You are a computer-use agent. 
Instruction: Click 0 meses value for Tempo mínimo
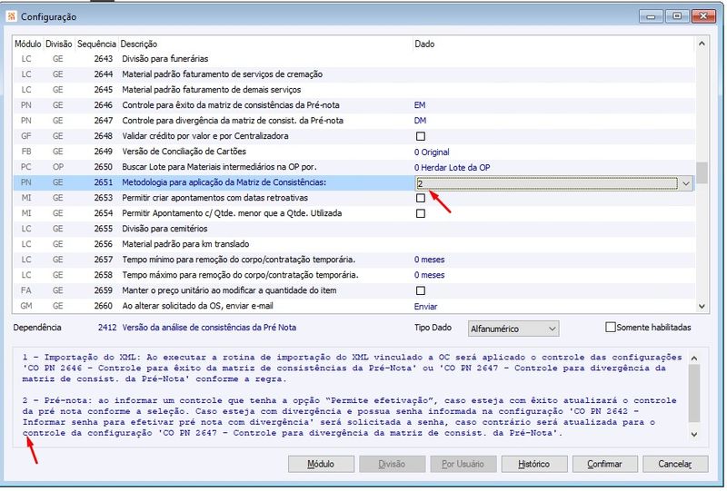(x=429, y=260)
